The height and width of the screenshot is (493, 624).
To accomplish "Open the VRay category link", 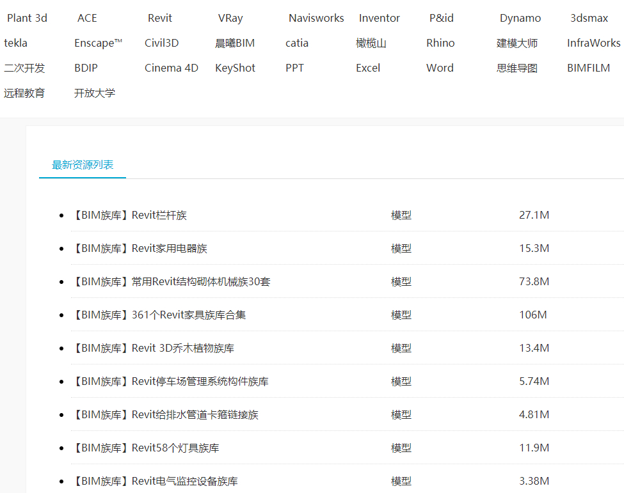I will (x=230, y=18).
